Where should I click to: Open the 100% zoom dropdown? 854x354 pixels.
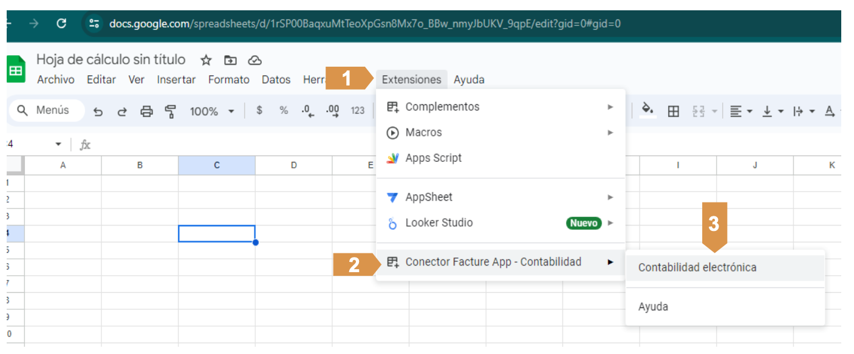click(x=211, y=112)
